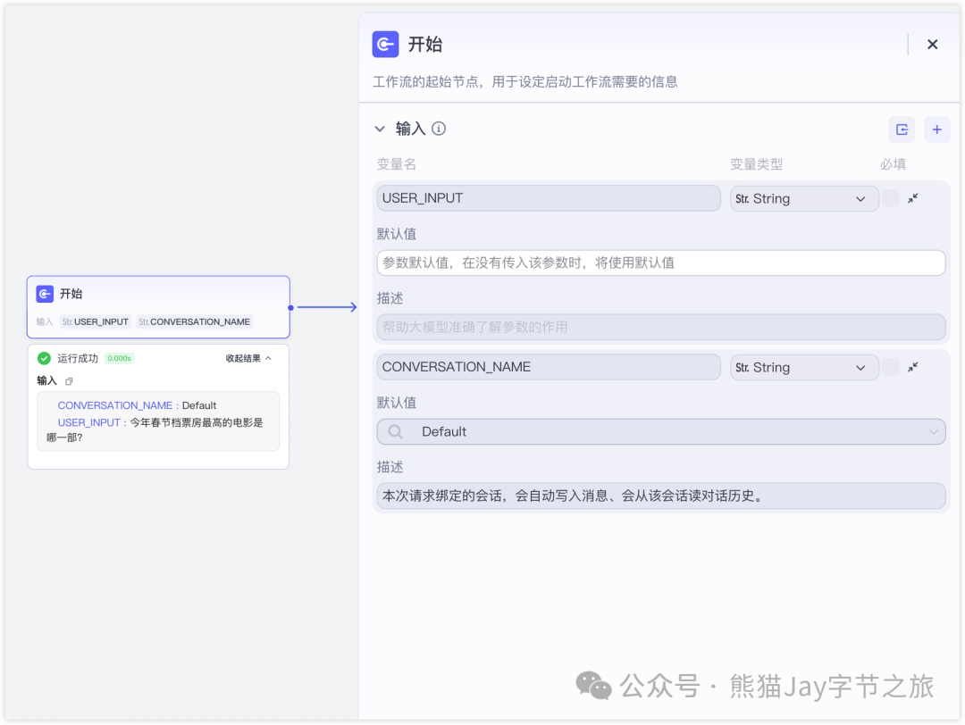Click the 开始 node icon on the canvas

click(x=45, y=294)
